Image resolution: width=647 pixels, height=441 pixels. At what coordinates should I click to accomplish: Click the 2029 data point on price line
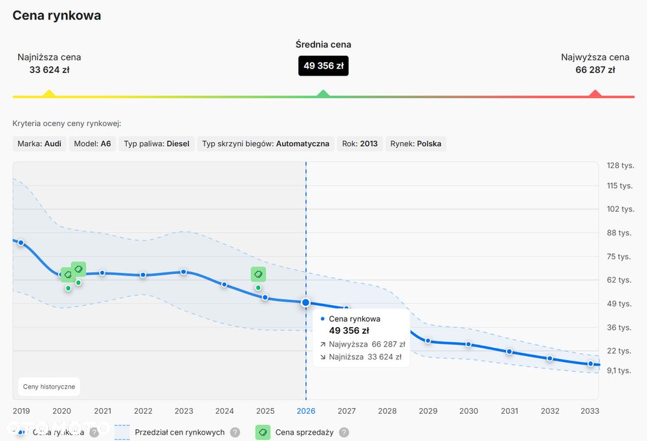coord(428,341)
